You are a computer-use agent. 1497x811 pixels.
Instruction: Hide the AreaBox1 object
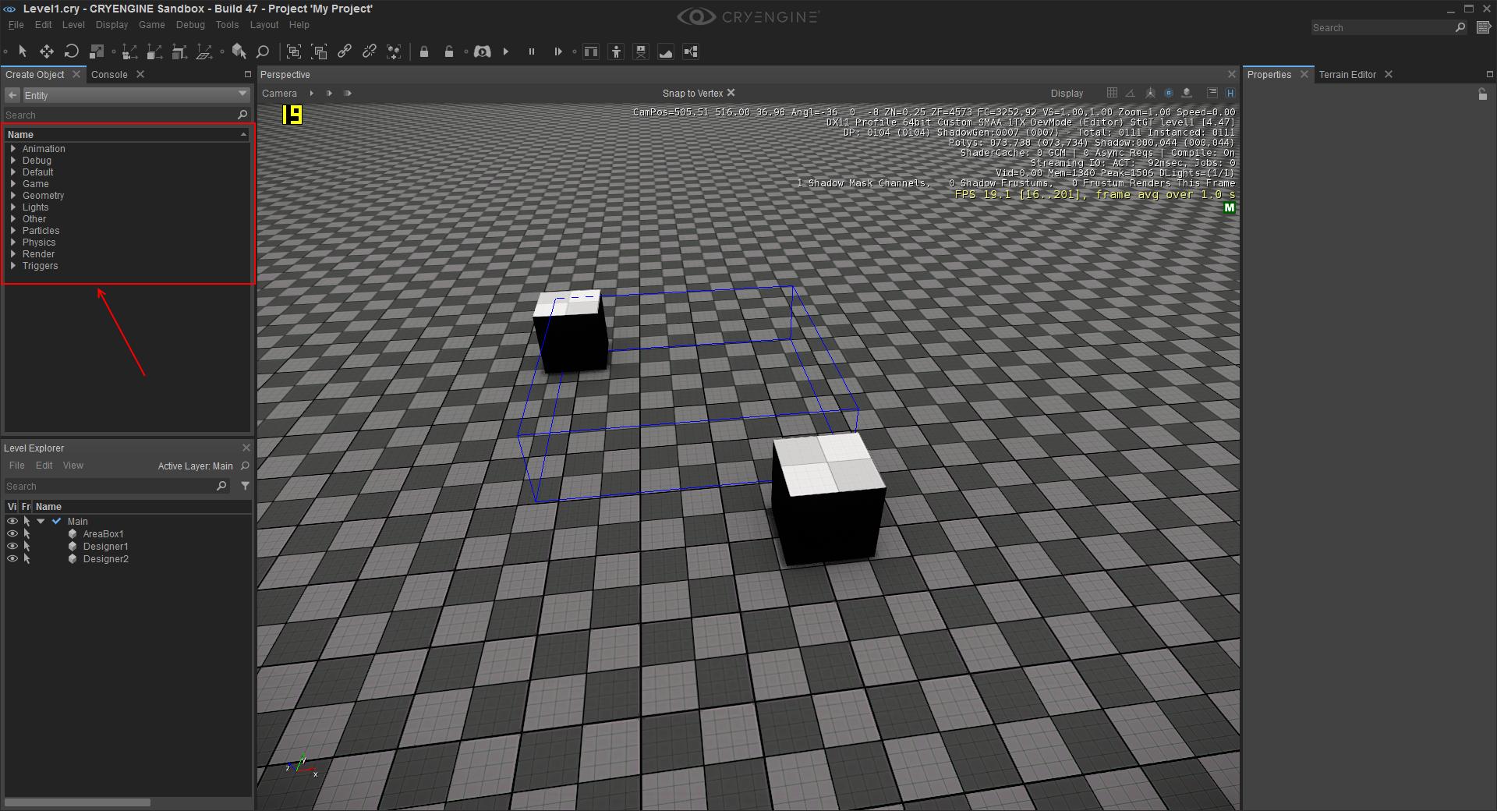tap(12, 533)
